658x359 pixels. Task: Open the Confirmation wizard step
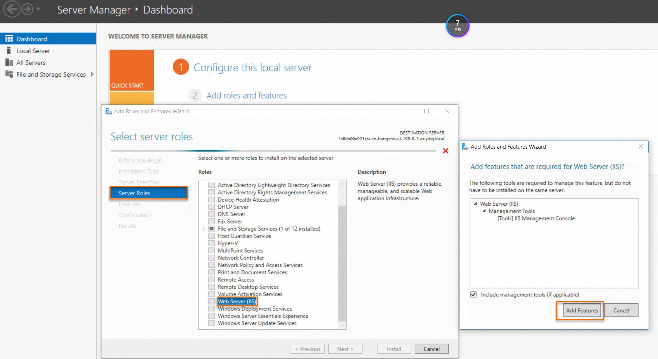(x=135, y=215)
